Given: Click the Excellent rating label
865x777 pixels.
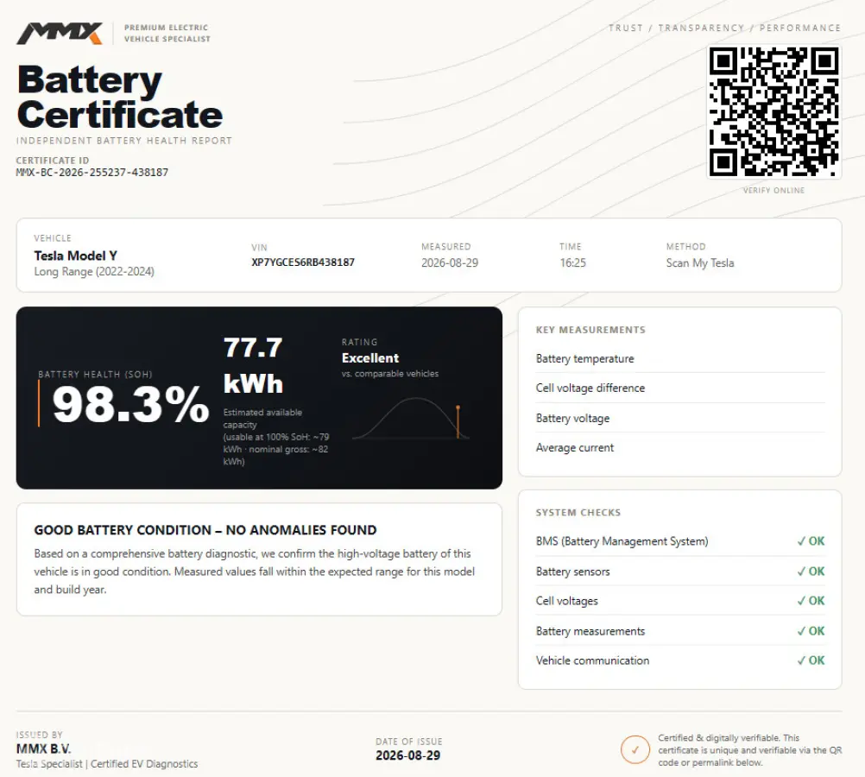Looking at the screenshot, I should coord(370,357).
